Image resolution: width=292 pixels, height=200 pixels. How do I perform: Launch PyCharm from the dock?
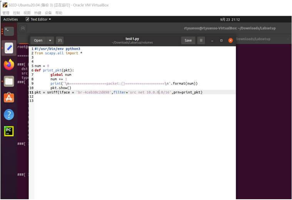pos(9,131)
